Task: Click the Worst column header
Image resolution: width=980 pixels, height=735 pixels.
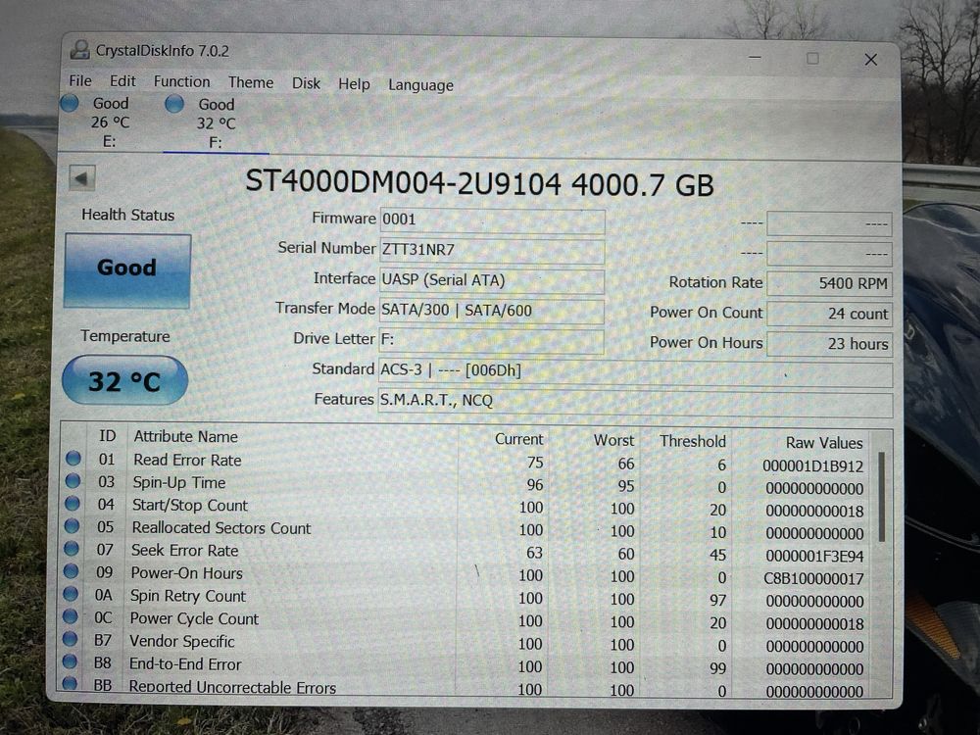Action: (613, 440)
